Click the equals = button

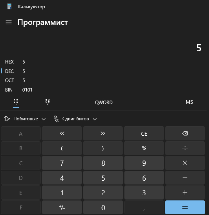tap(185, 208)
